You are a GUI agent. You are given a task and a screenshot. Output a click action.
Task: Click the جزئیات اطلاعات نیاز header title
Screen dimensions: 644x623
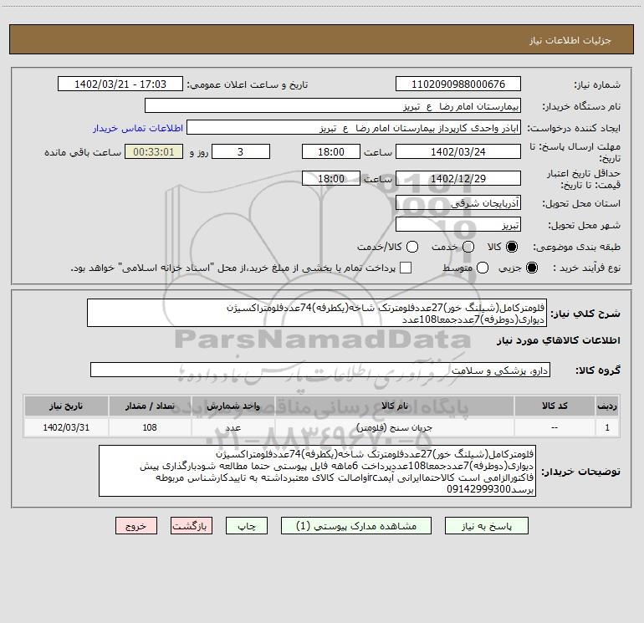click(570, 40)
